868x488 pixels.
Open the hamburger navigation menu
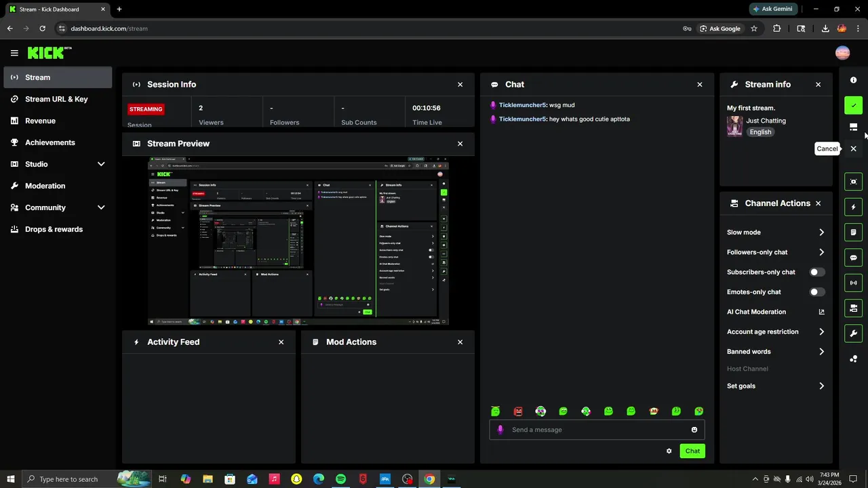tap(14, 53)
